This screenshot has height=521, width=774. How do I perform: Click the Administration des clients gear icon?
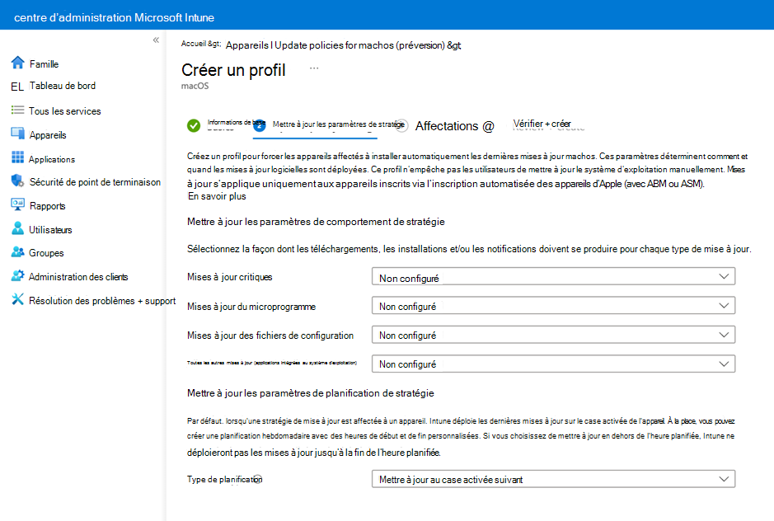tap(18, 275)
